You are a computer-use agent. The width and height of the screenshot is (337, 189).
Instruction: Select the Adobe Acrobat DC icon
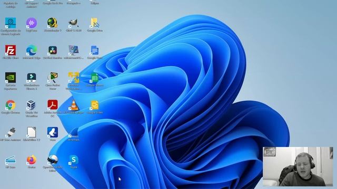[x=53, y=105]
